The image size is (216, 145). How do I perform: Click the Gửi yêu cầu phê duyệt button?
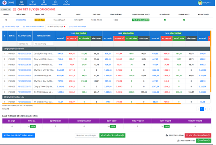tap(112, 135)
